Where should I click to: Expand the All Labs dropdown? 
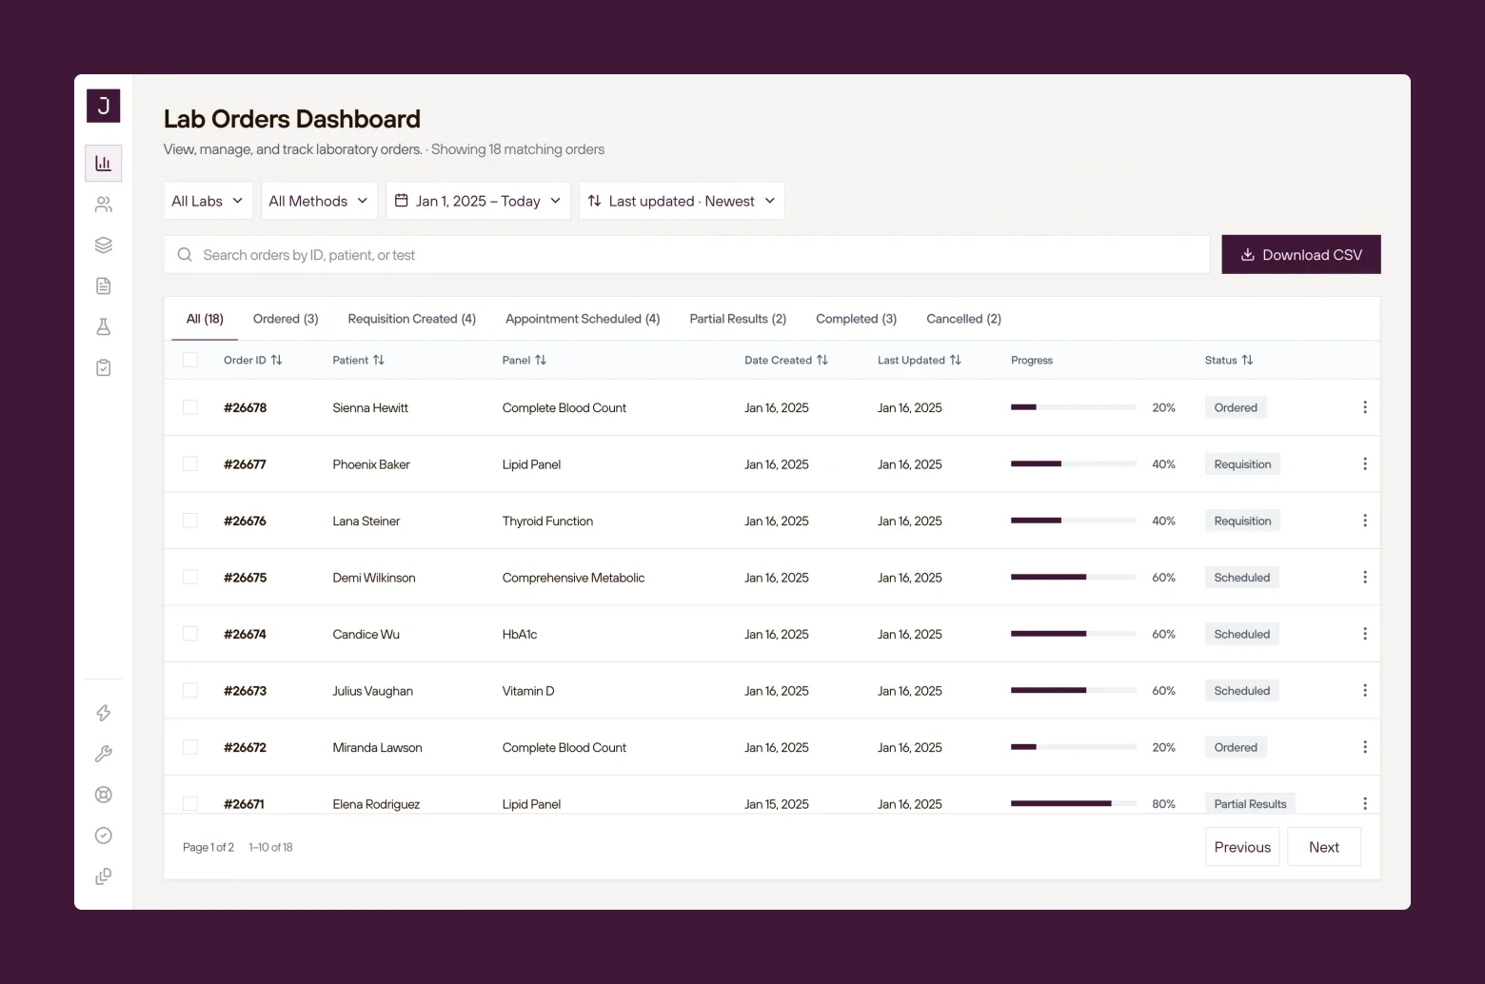tap(208, 201)
